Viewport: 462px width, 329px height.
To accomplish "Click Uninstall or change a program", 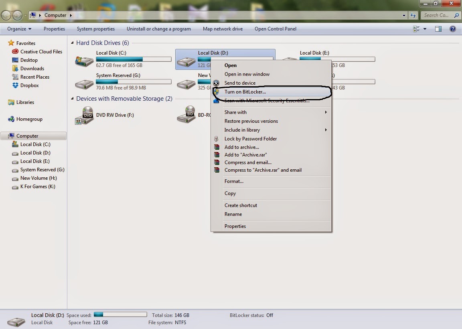I will [x=159, y=29].
